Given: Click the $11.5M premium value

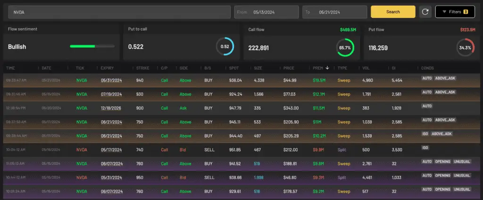Looking at the screenshot, I should pyautogui.click(x=319, y=108).
